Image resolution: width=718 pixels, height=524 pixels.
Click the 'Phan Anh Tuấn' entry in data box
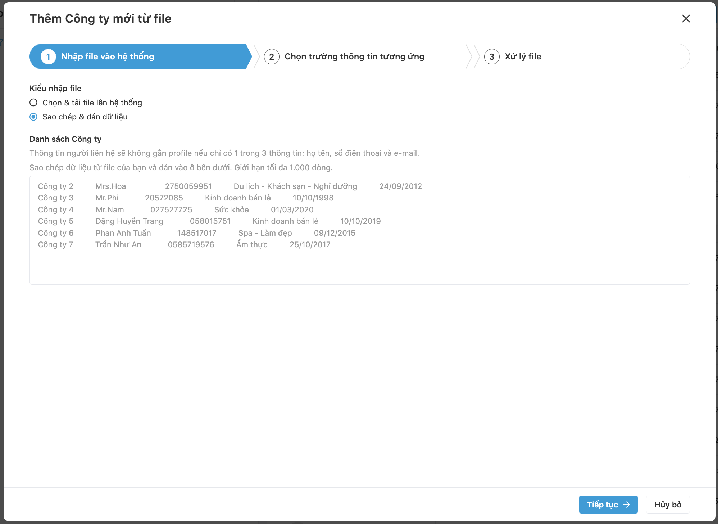[123, 233]
